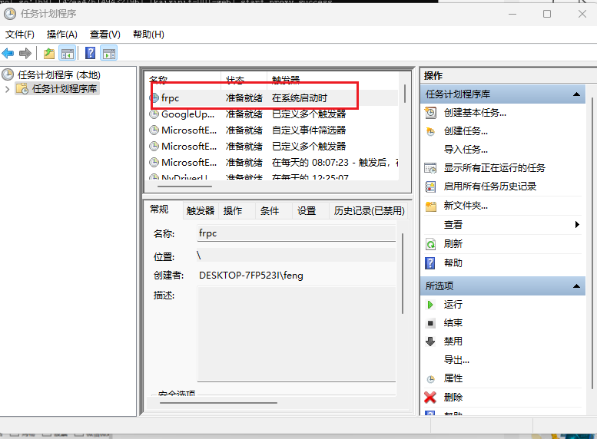Switch to the 条件 tab

click(270, 211)
